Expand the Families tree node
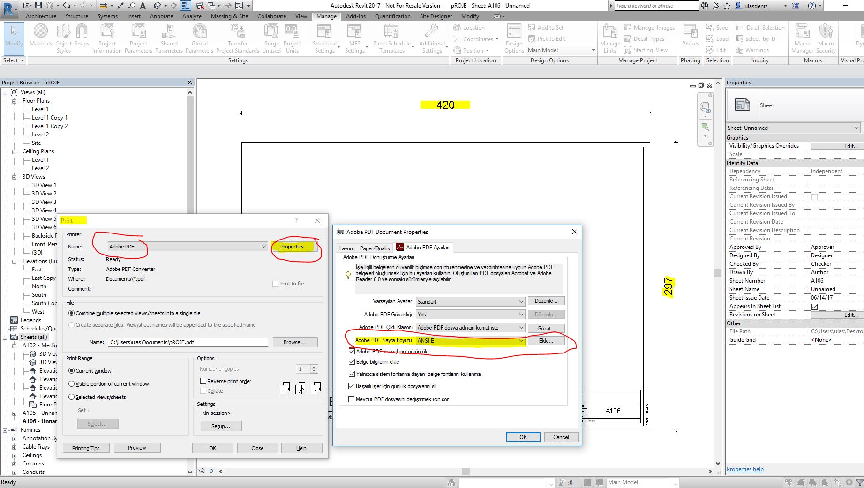 tap(5, 430)
